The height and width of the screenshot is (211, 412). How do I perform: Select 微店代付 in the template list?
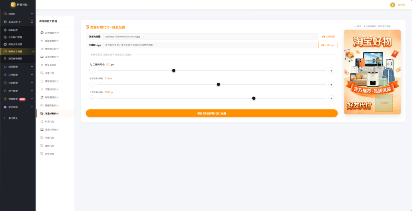(x=55, y=146)
